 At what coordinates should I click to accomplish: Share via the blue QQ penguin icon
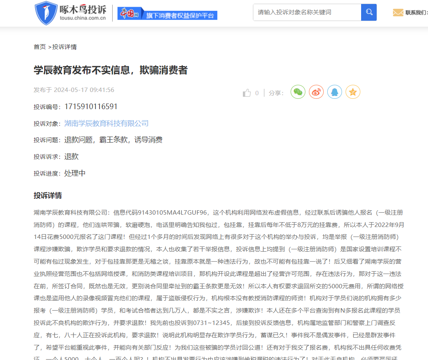coord(334,92)
